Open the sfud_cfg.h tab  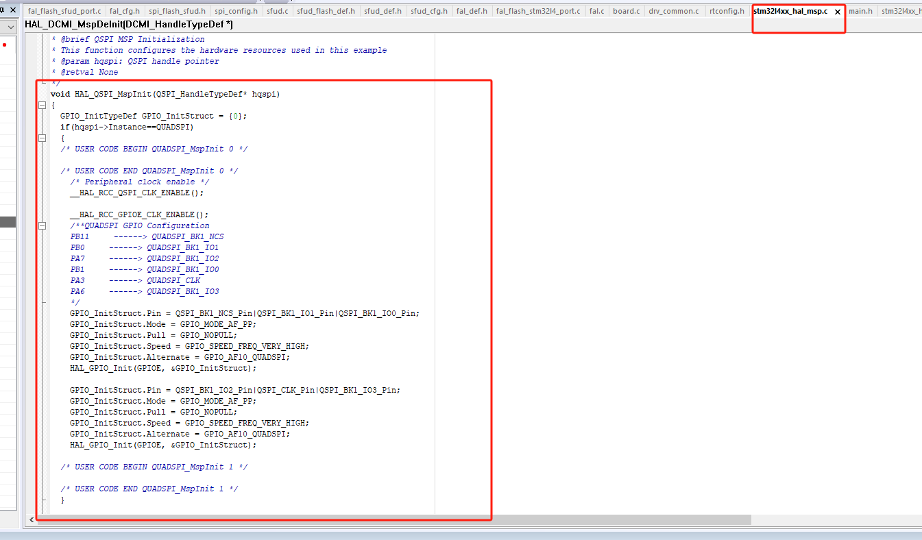pyautogui.click(x=429, y=11)
